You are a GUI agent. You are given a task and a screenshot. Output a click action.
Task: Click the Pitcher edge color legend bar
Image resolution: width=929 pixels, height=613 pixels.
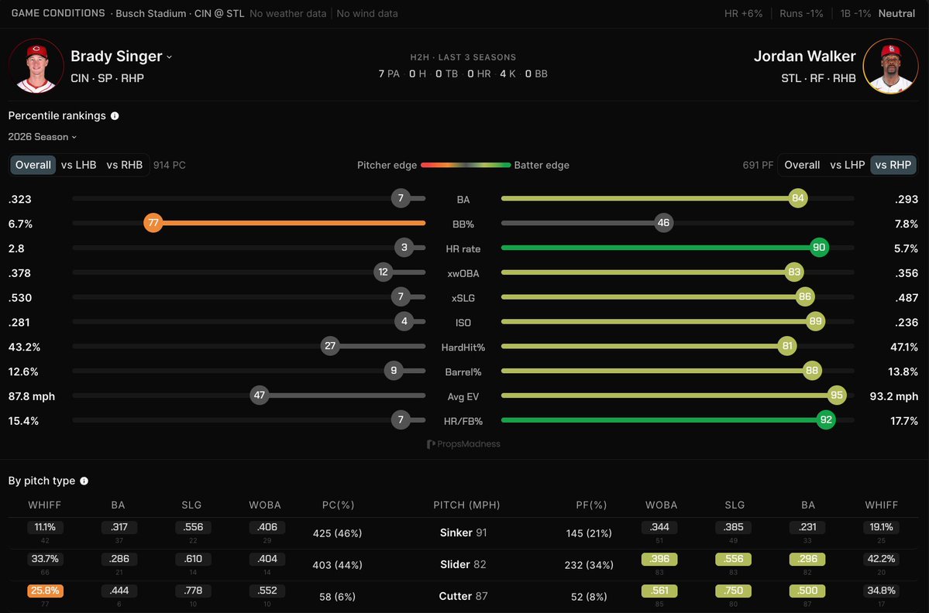(x=466, y=165)
